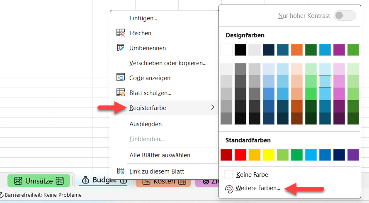Choose Einfügen... from context menu
The image size is (369, 203).
[165, 18]
